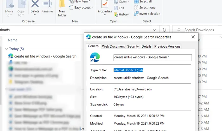Screen dimensions: 222x131
Task: Click Invert selection in the Select group
Action: click(147, 14)
